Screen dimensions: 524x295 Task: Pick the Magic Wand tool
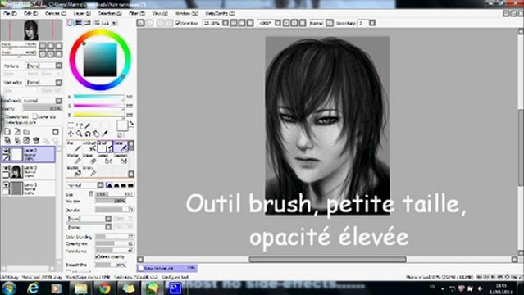(88, 125)
